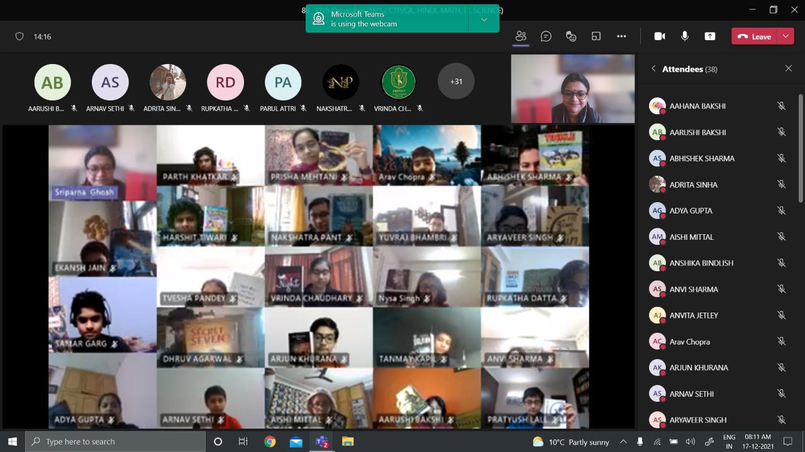Toggle the microphone mute
Screen dimensions: 805x452
click(685, 36)
